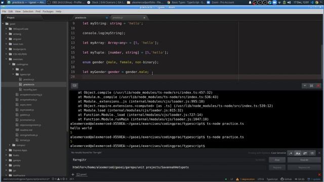Select the gasei terminal tab
Viewport: 324px width, 182px height.
click(x=82, y=174)
